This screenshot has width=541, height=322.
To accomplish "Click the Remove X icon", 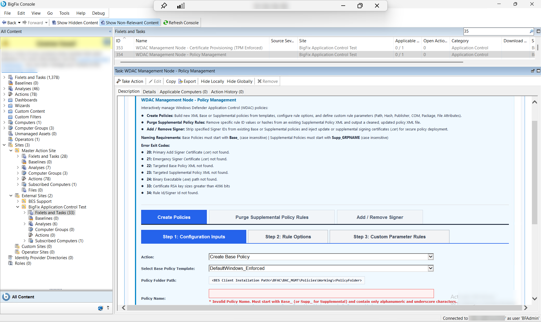I will (x=260, y=81).
